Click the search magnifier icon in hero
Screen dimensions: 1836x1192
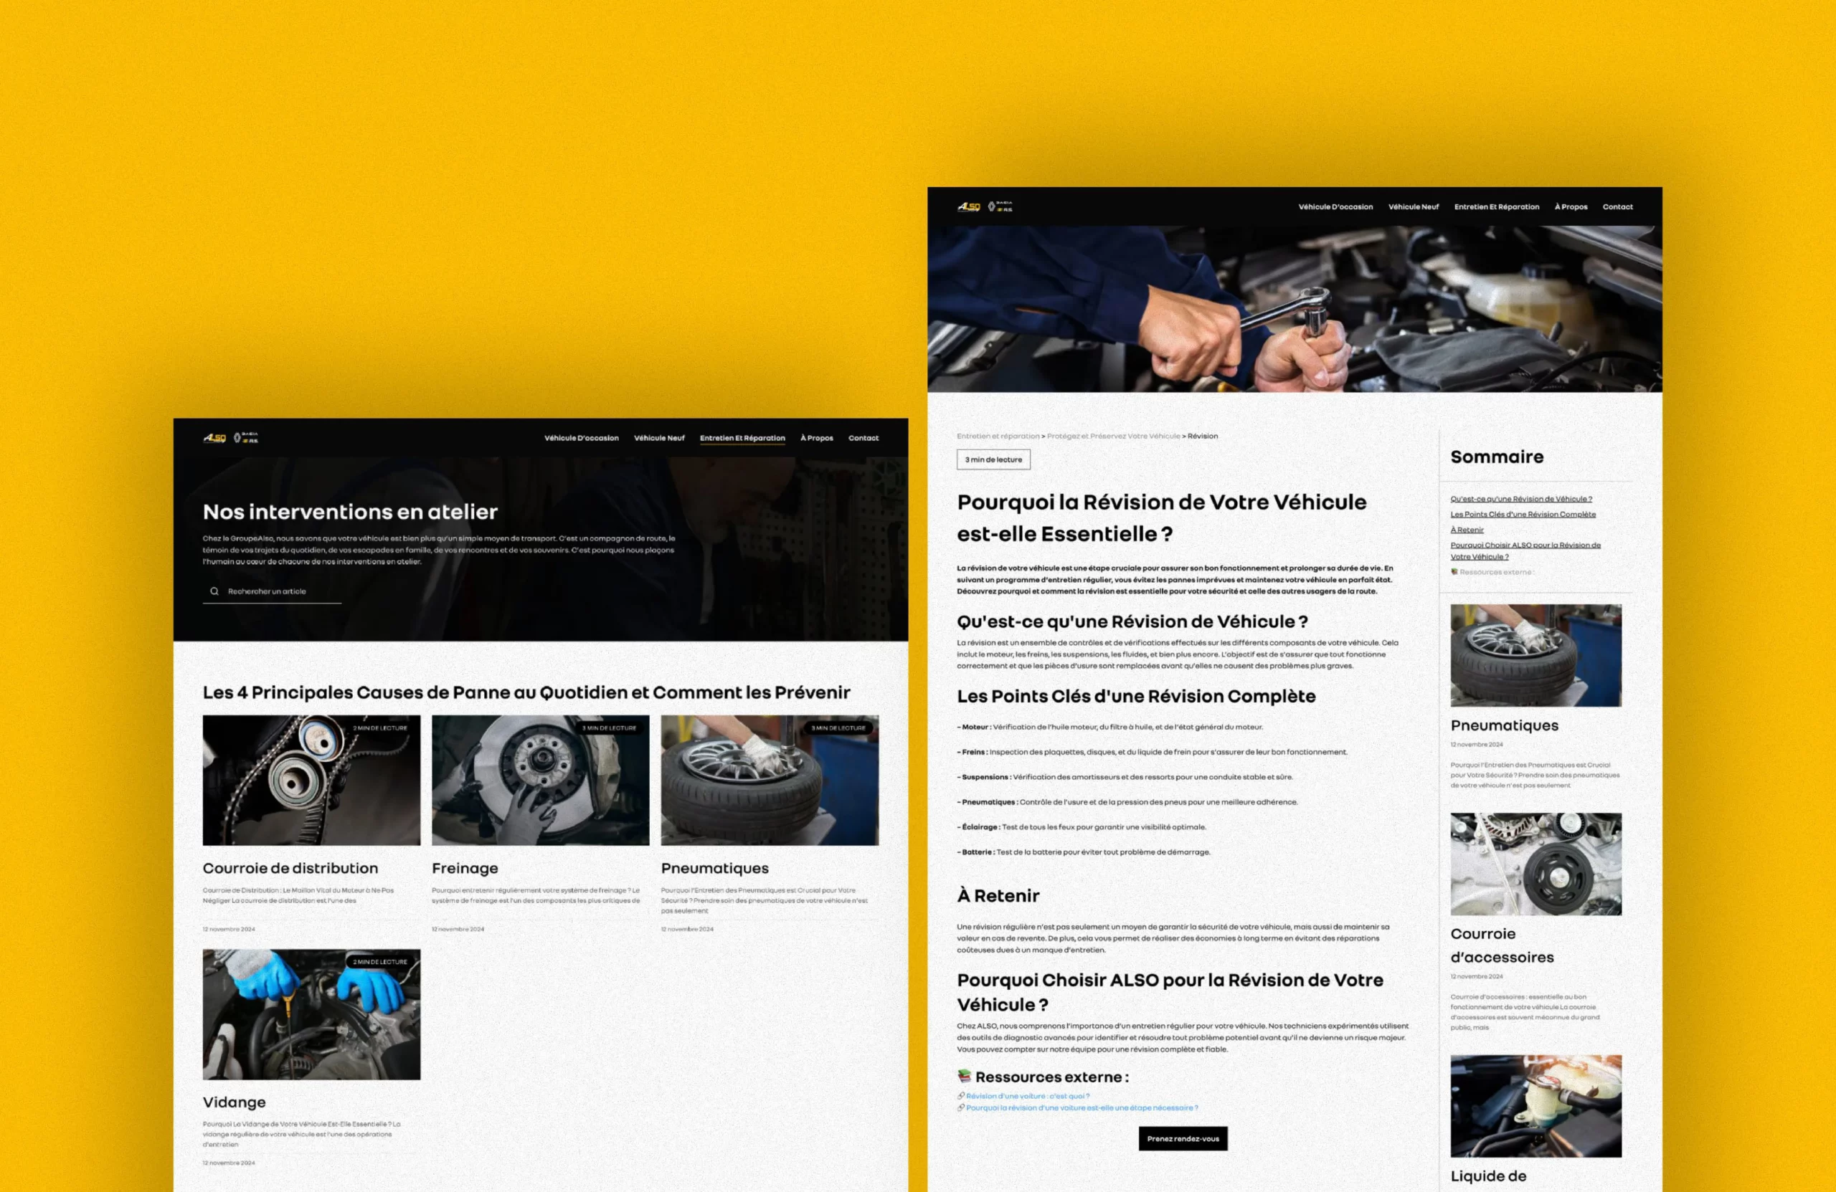214,591
